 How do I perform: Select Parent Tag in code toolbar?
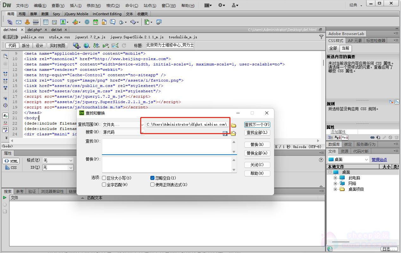[5, 98]
